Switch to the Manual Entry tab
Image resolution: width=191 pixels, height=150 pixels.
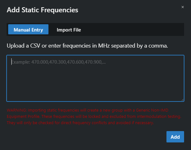[28, 30]
